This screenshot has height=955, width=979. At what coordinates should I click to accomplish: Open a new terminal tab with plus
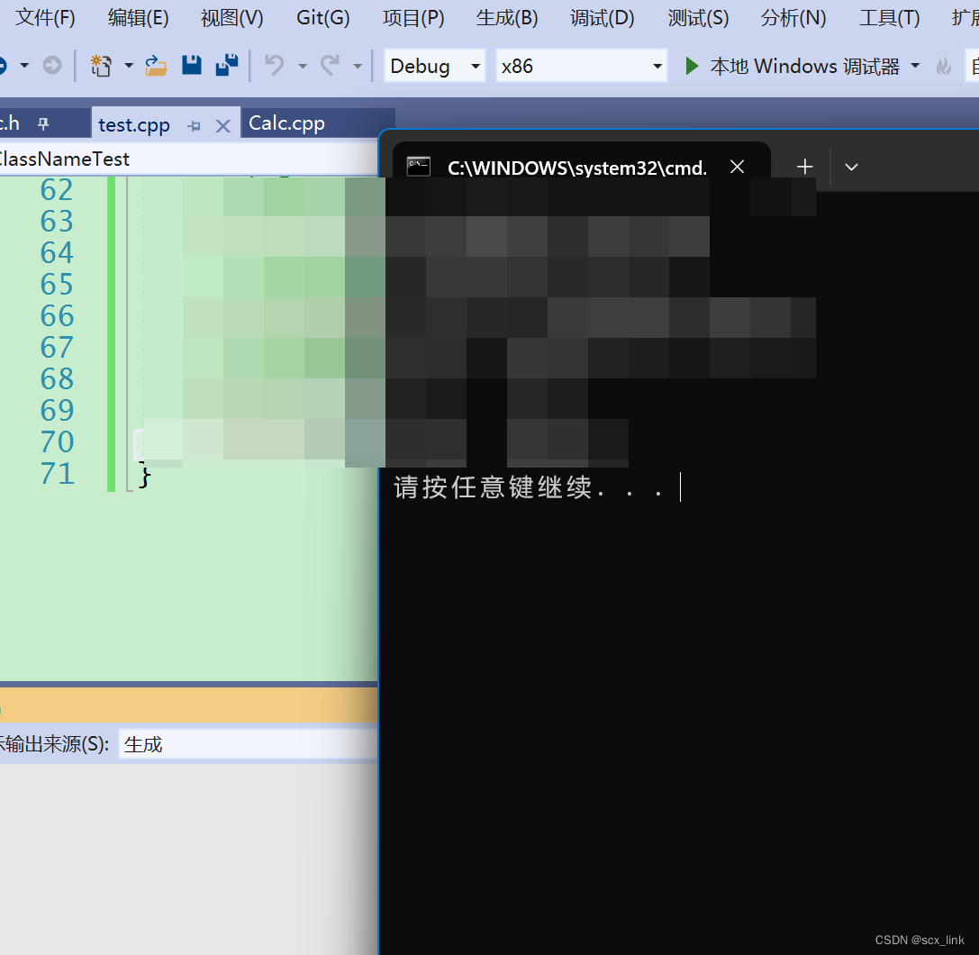click(x=805, y=167)
